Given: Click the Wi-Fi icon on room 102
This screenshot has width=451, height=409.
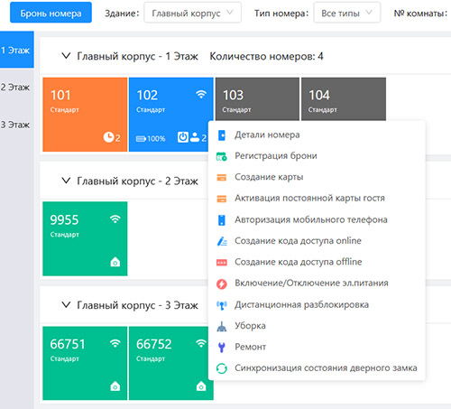Looking at the screenshot, I should tap(201, 94).
